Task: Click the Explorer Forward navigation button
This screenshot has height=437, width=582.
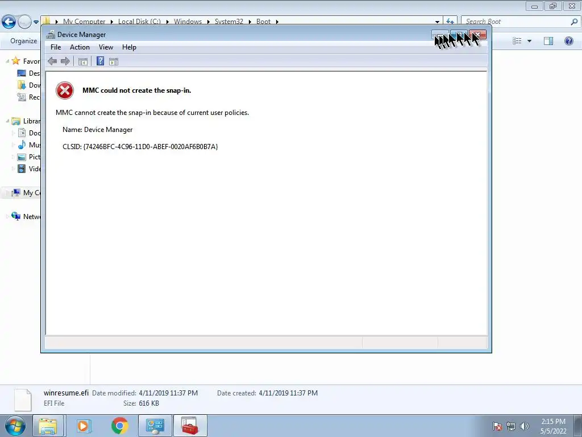Action: 24,22
